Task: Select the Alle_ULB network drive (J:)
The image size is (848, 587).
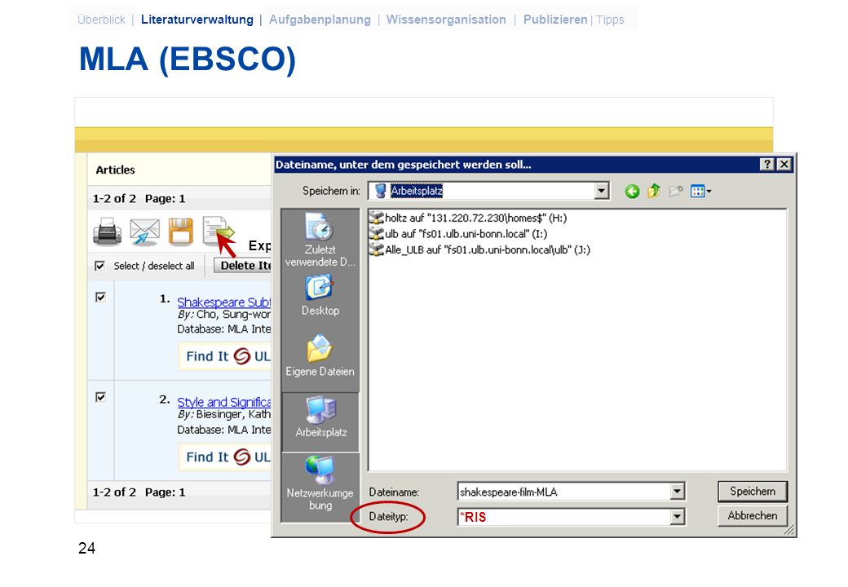Action: pos(479,249)
